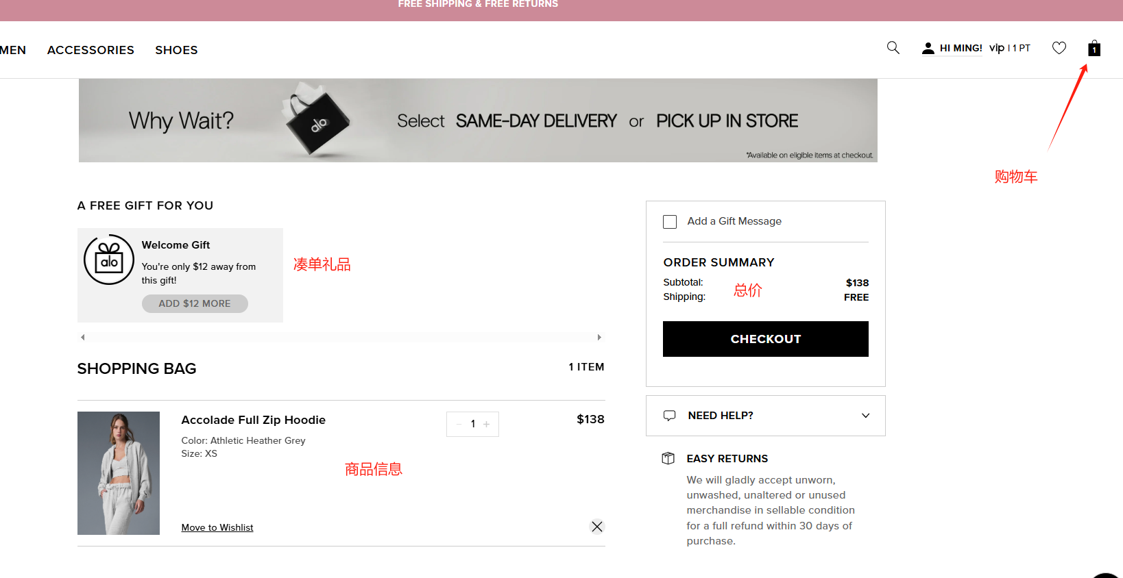Viewport: 1123px width, 578px height.
Task: Click the search magnifier icon
Action: 893,48
